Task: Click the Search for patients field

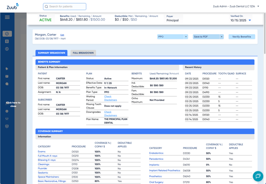Action: [x=65, y=6]
